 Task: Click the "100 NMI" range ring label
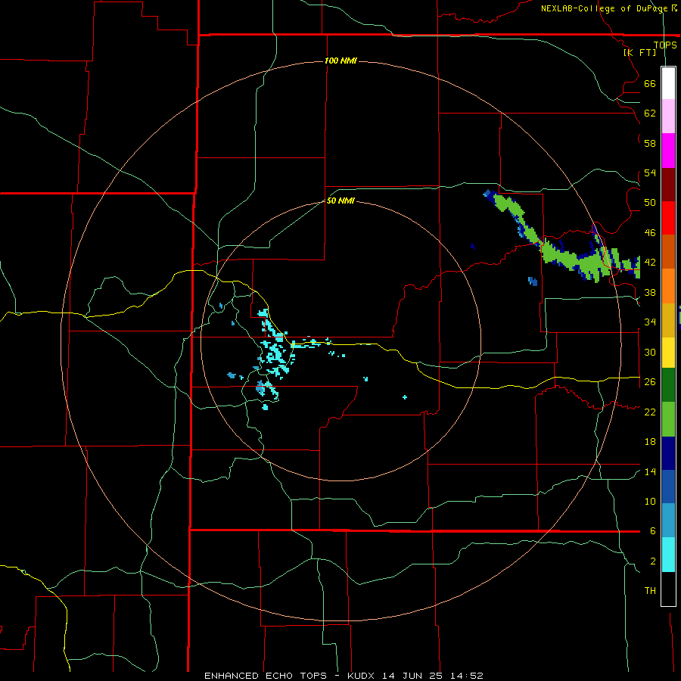[x=340, y=61]
